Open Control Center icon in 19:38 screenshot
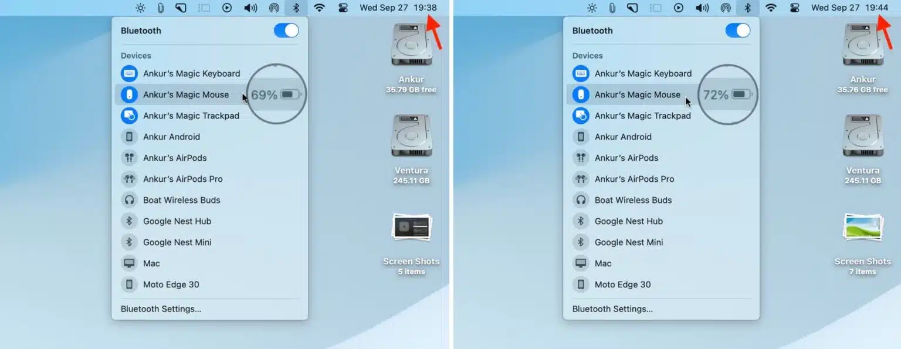Image resolution: width=901 pixels, height=349 pixels. pos(343,8)
